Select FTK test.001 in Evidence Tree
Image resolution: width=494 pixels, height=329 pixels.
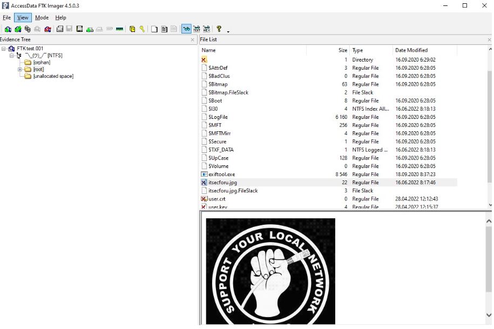30,49
